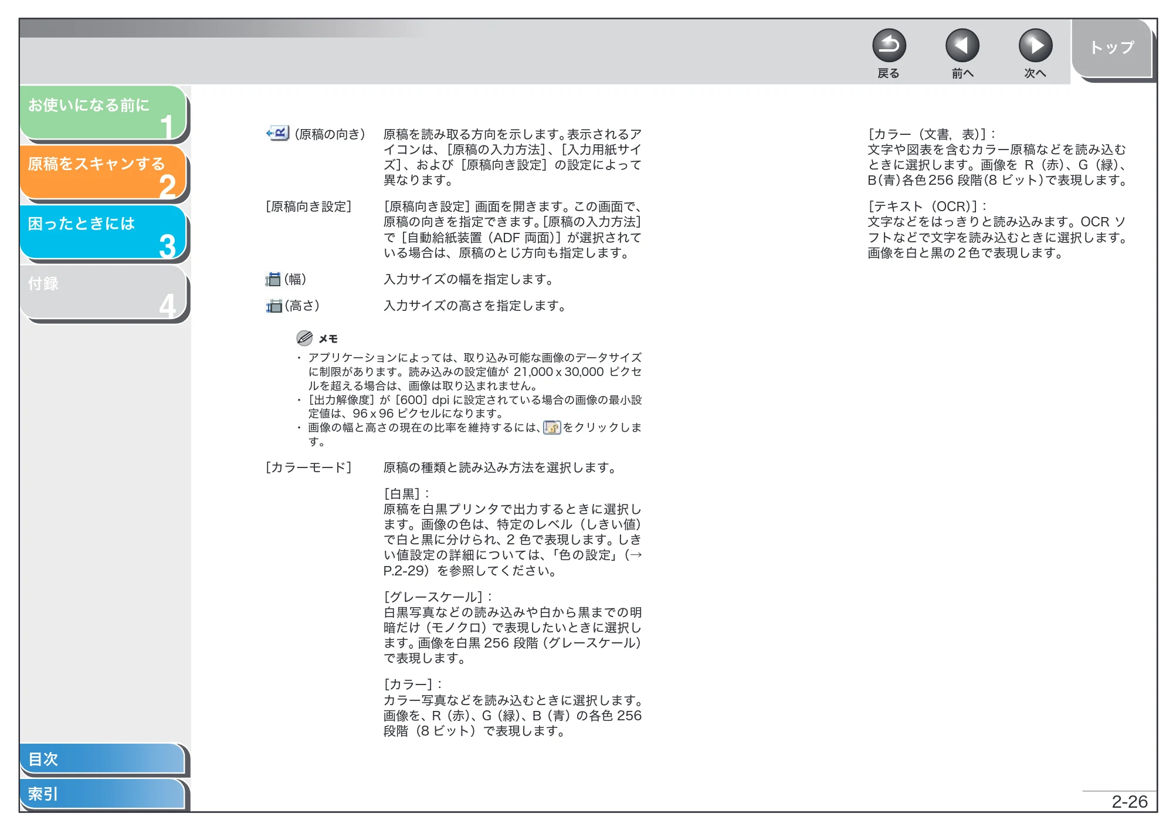The width and height of the screenshot is (1173, 830).
Task: Click the [カラー]: heading
Action: 413,685
